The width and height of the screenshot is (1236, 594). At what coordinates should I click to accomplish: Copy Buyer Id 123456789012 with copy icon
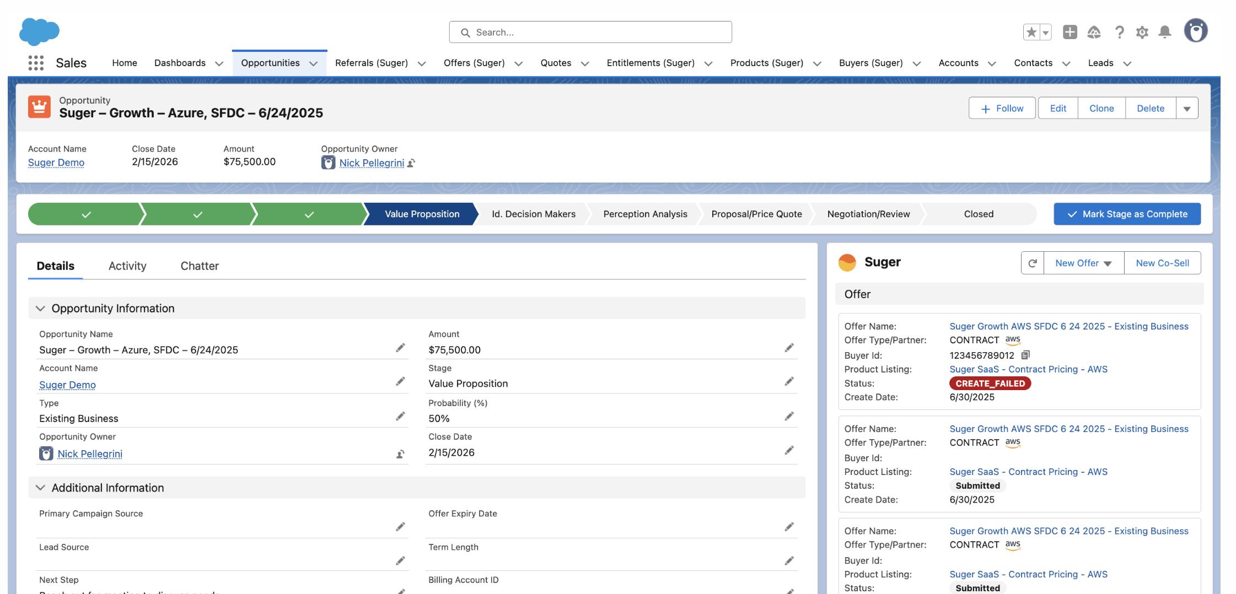pos(1025,355)
